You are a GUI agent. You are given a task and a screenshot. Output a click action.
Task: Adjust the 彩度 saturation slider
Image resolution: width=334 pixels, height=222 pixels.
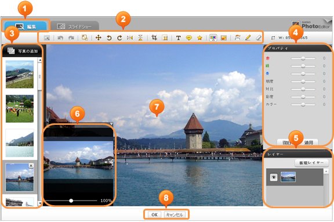point(303,97)
